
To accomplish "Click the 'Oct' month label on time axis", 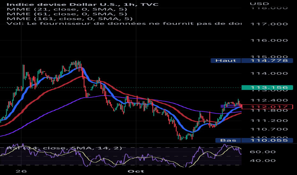I will [x=136, y=171].
